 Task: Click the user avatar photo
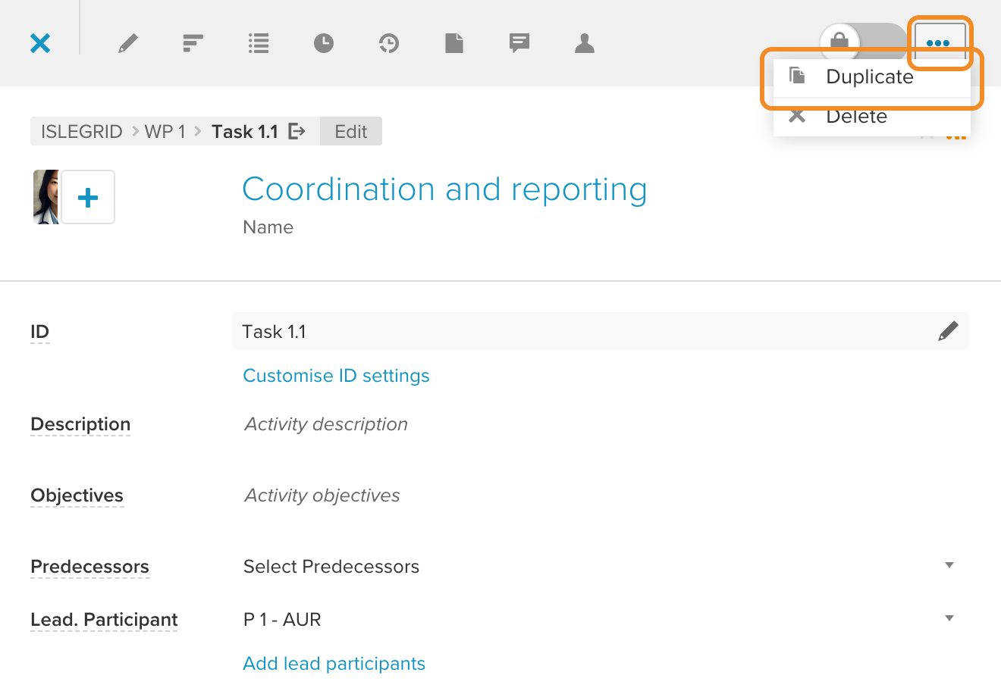pyautogui.click(x=46, y=197)
